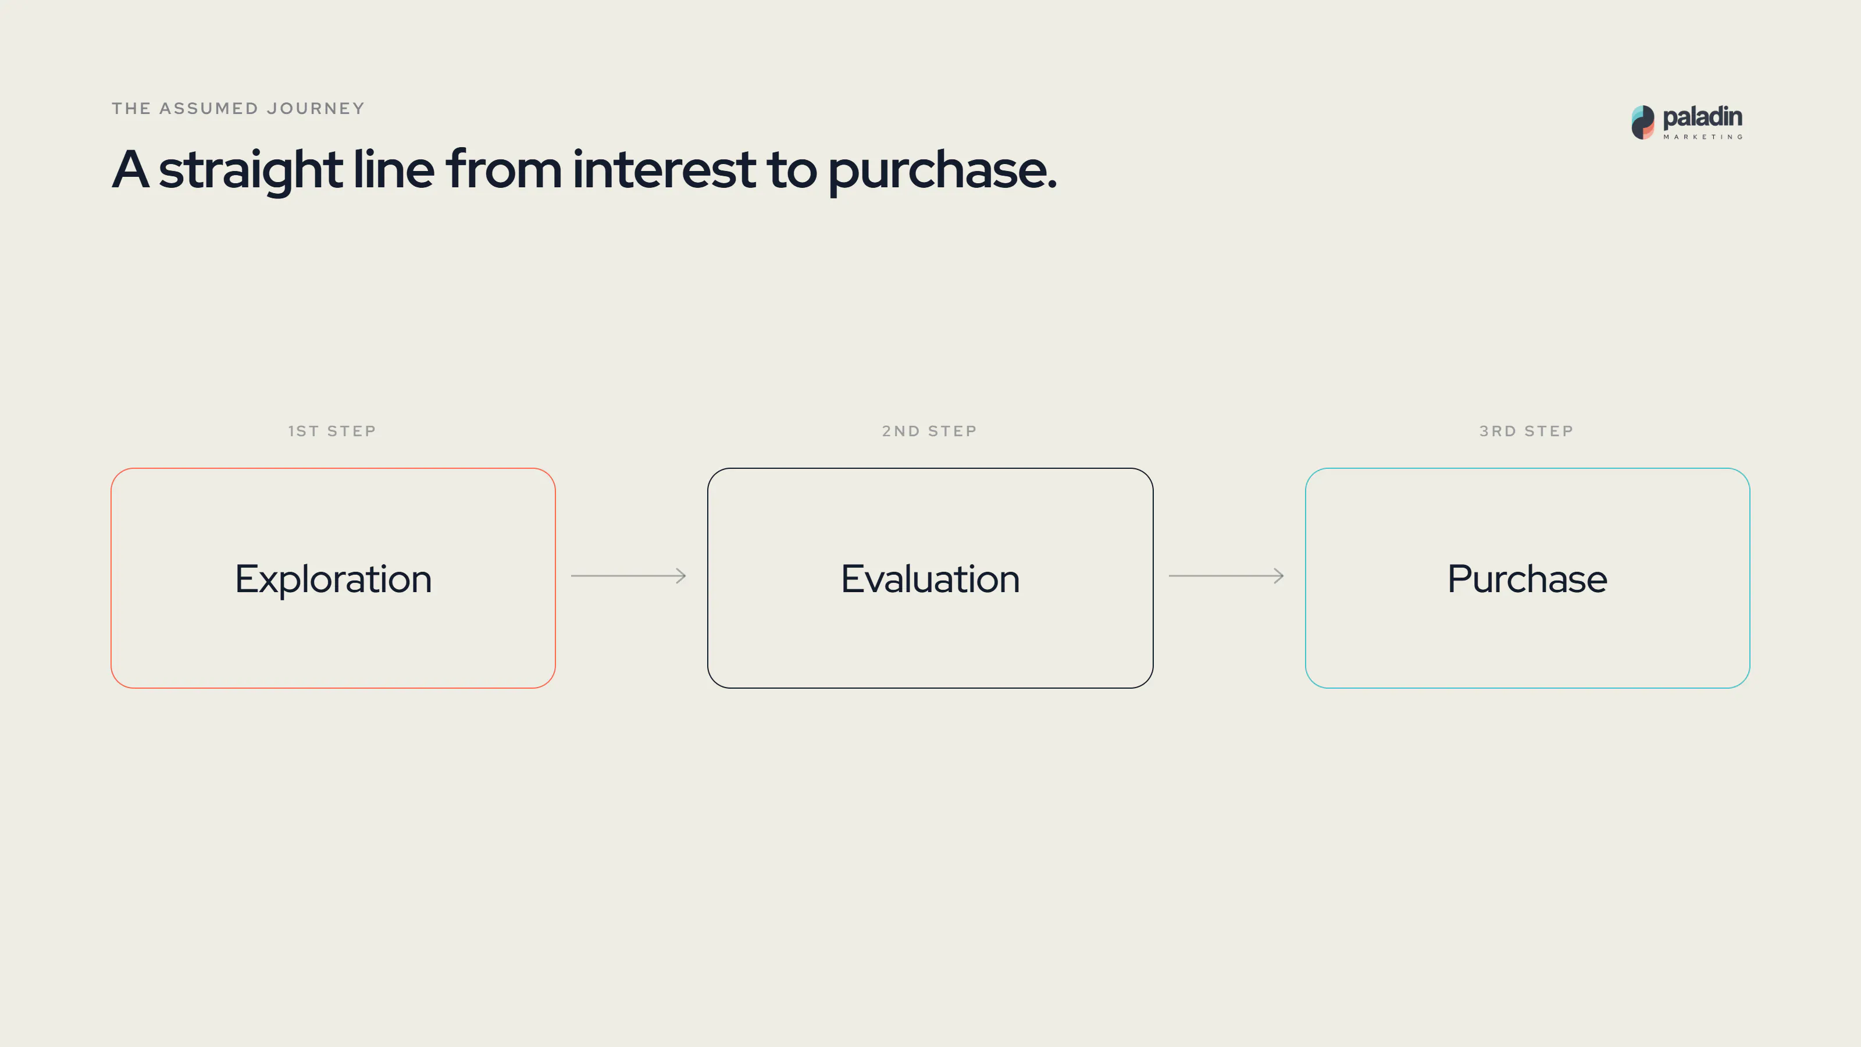
Task: Click the word "straight" in the headline
Action: pyautogui.click(x=250, y=171)
